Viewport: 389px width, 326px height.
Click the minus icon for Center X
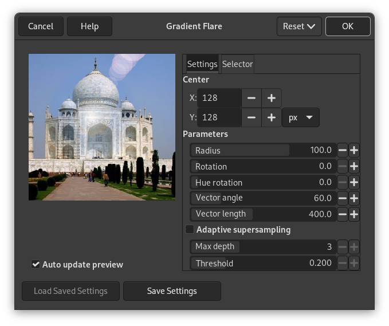(x=252, y=98)
